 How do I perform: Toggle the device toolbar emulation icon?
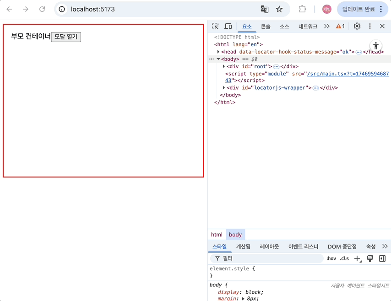pyautogui.click(x=228, y=26)
